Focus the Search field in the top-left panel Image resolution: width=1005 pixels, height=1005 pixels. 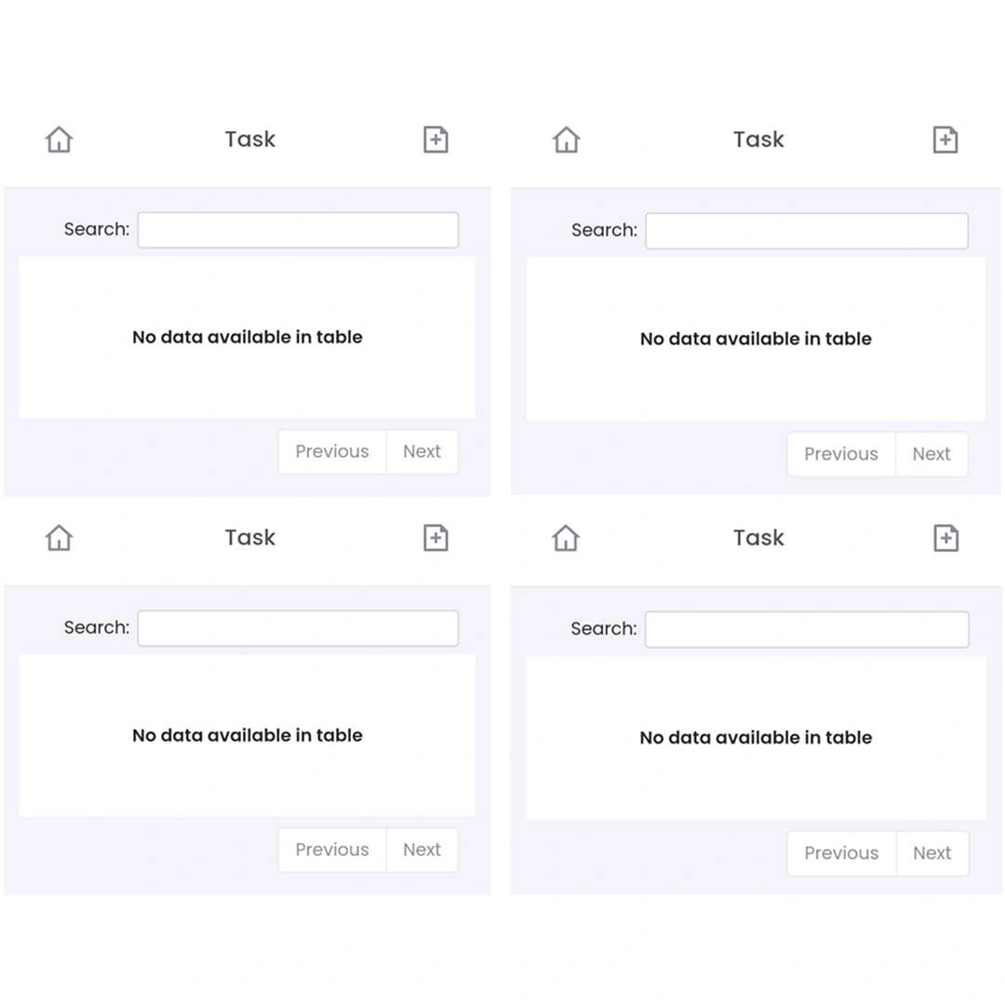[x=298, y=230]
